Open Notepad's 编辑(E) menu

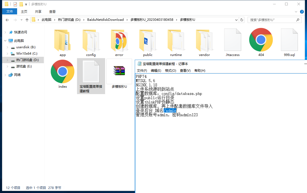156,71
